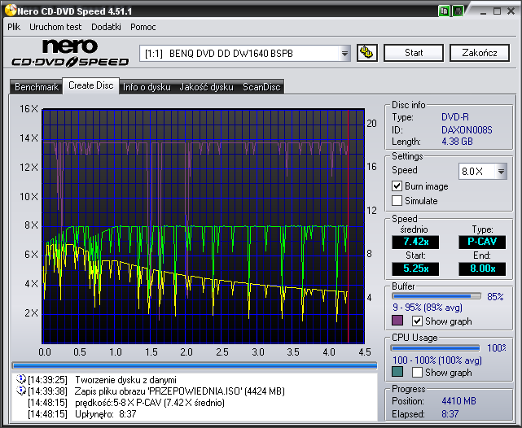Click the average speed 7.42x readout

click(415, 242)
